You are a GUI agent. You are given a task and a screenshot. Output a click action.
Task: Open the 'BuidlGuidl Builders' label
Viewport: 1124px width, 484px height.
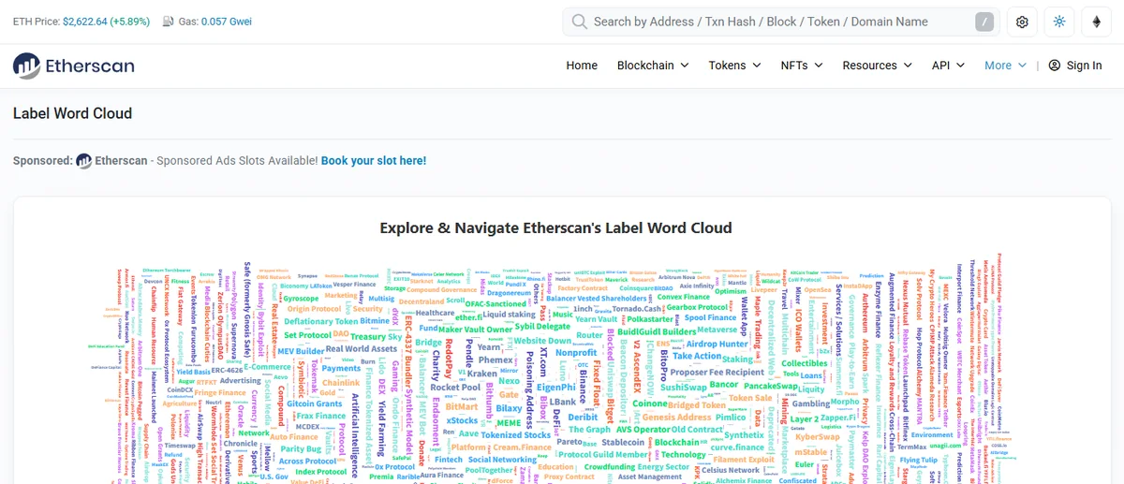point(657,331)
